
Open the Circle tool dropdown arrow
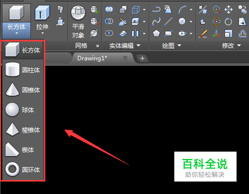pyautogui.click(x=191, y=21)
